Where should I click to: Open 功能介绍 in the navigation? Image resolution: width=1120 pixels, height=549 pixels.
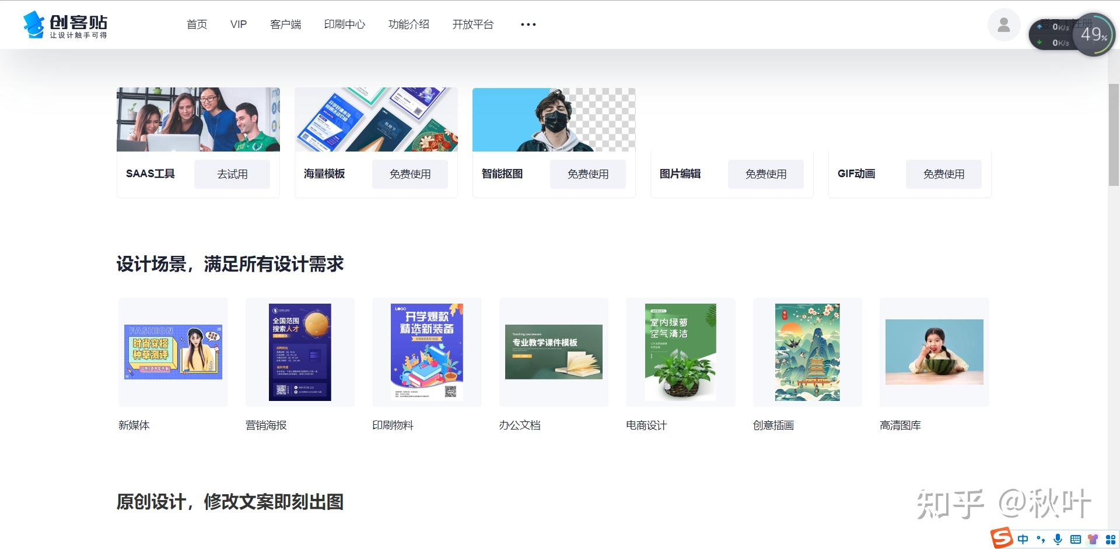(x=409, y=24)
